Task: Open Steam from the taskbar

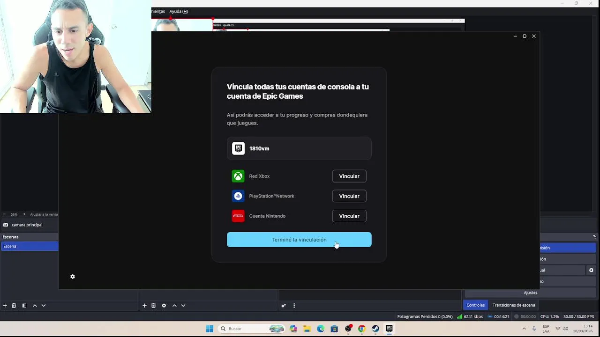Action: click(375, 329)
